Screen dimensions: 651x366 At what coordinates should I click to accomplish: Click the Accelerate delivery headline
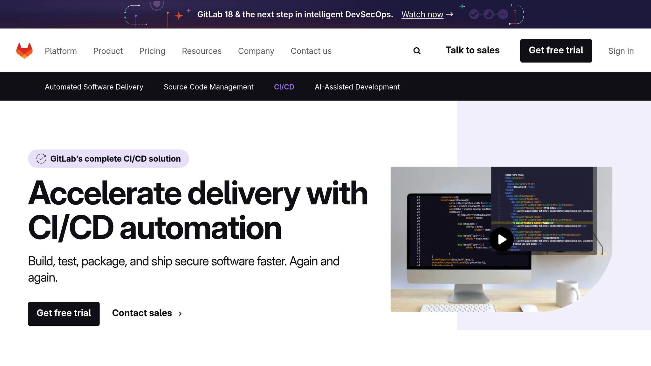(x=198, y=210)
